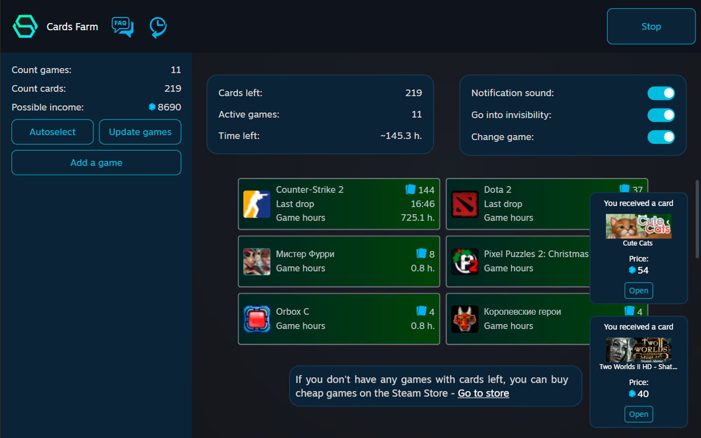Open the Two Worlds II HD card notification
701x438 pixels.
(639, 414)
